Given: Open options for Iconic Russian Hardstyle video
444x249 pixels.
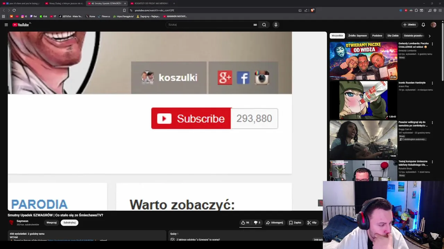Looking at the screenshot, I should click(432, 83).
